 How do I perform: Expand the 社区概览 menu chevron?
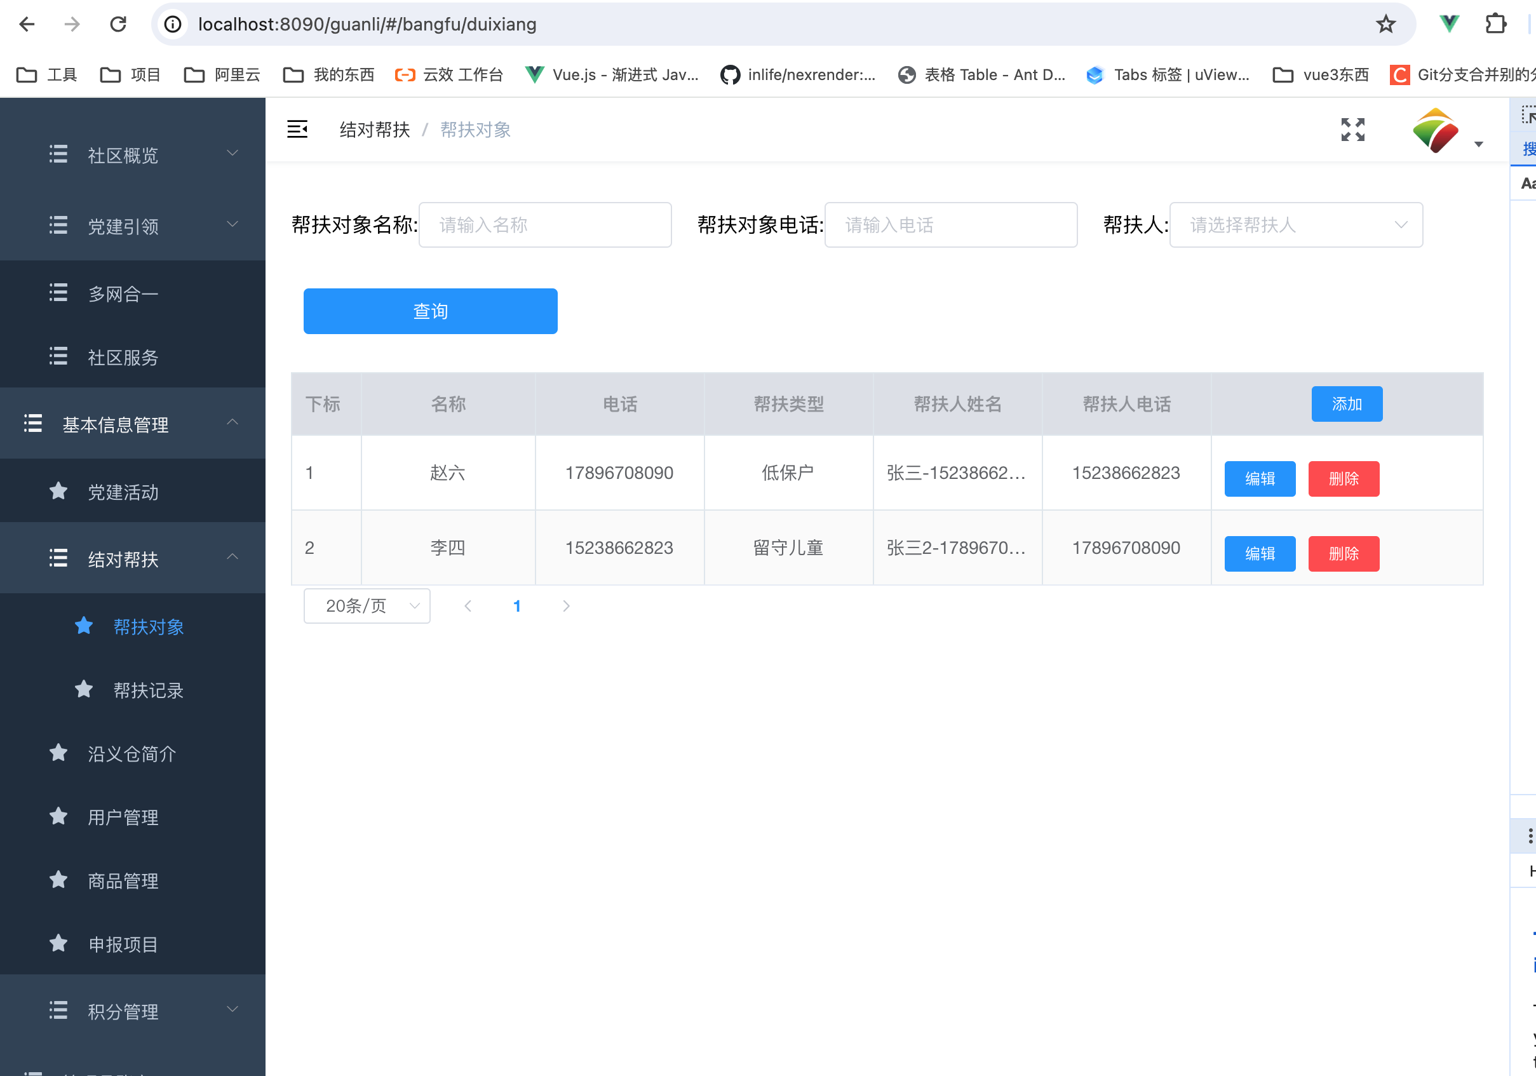click(x=232, y=153)
